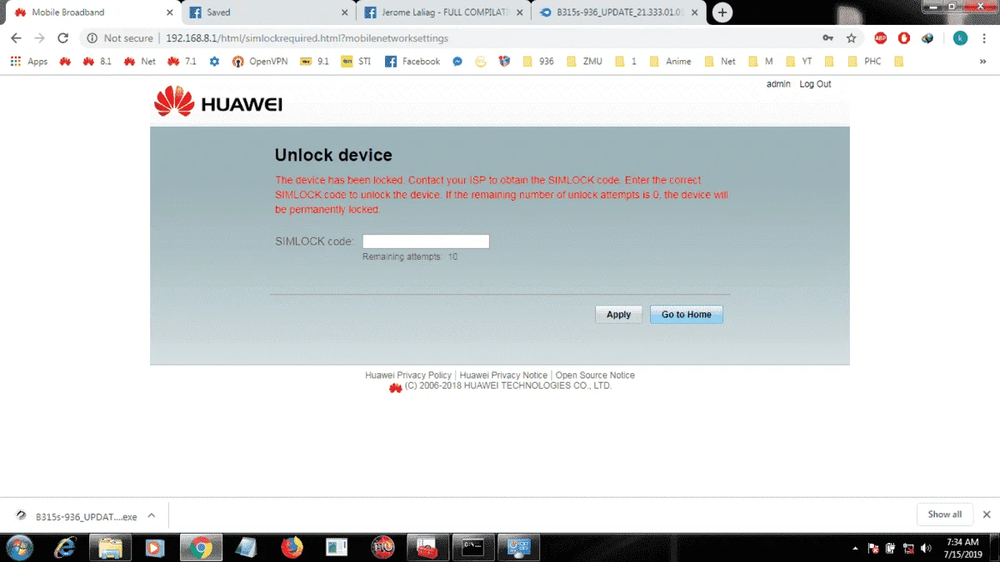Launch Internet Explorer from taskbar
Viewport: 1000px width, 562px height.
(64, 547)
